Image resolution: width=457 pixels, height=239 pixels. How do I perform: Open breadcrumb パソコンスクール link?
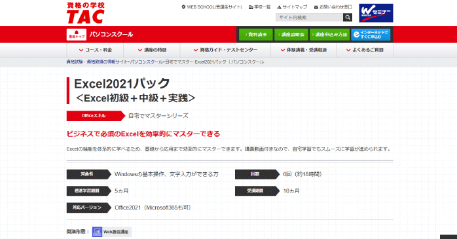click(x=146, y=62)
